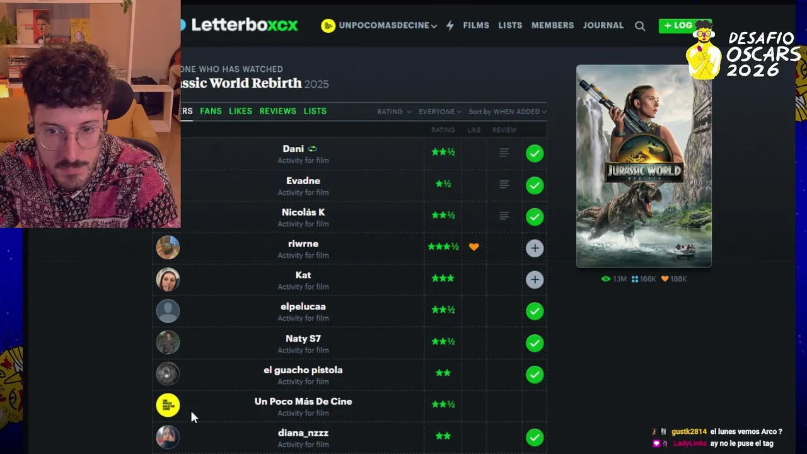Image resolution: width=807 pixels, height=454 pixels.
Task: Go to FILMS in the navigation
Action: coord(476,25)
